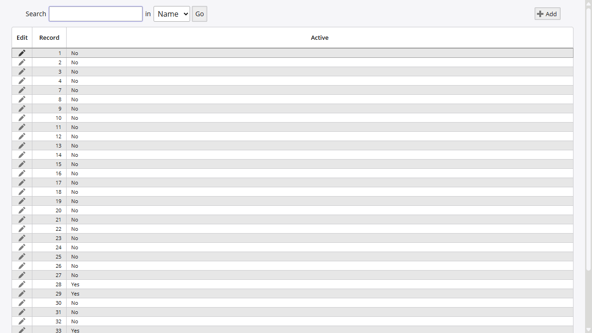Click the edit icon for record 3
This screenshot has width=592, height=333.
22,72
